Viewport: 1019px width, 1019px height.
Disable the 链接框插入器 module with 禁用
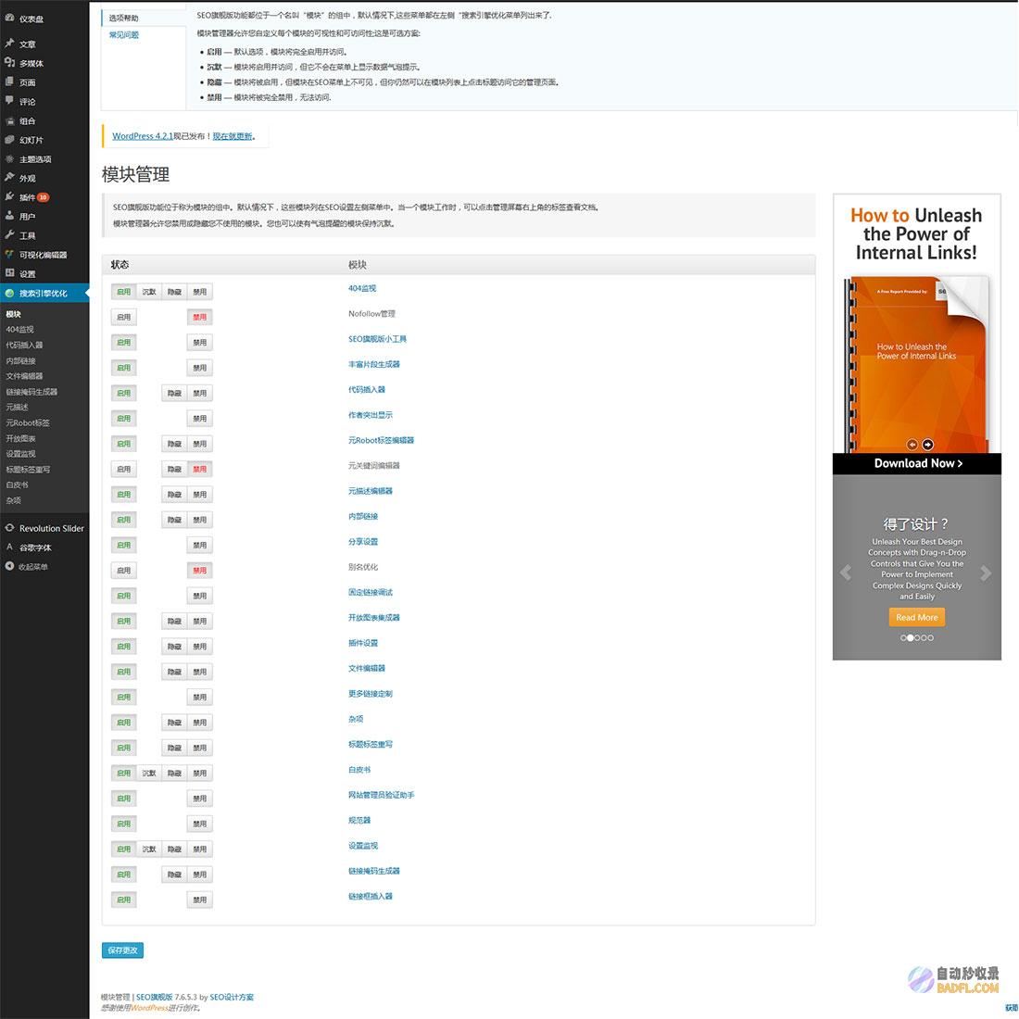pos(199,900)
